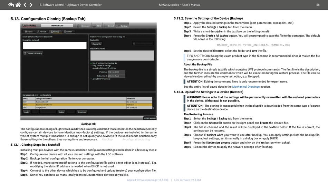
Task: Click the Configuration Name column header
Action: tap(80, 98)
